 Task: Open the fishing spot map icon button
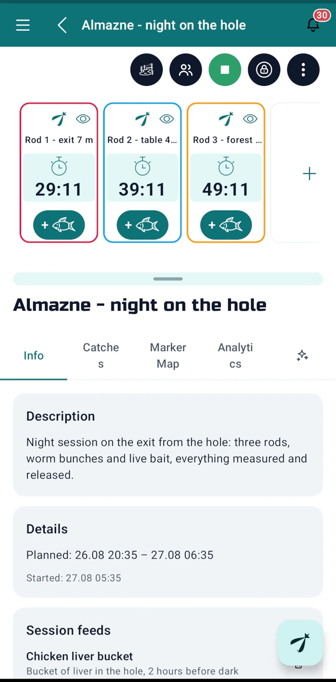(x=146, y=70)
